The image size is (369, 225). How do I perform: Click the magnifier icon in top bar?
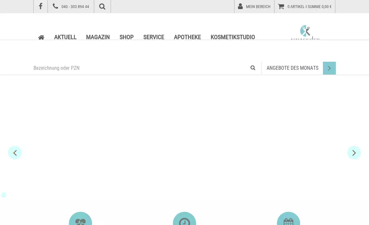click(102, 6)
